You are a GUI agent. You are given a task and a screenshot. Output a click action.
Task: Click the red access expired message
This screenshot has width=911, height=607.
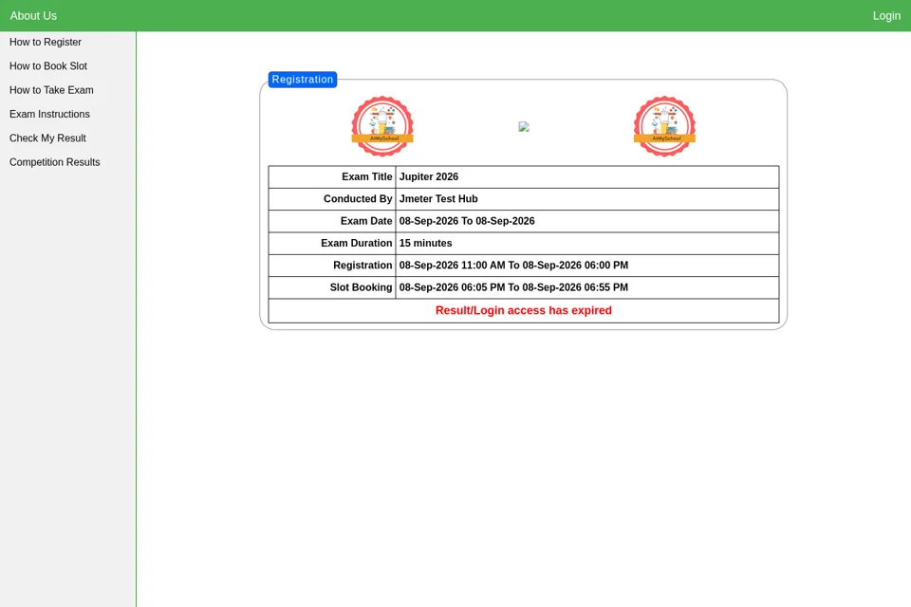(x=524, y=310)
